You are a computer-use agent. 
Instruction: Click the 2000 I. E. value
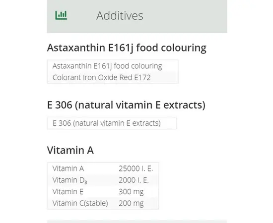coord(134,180)
